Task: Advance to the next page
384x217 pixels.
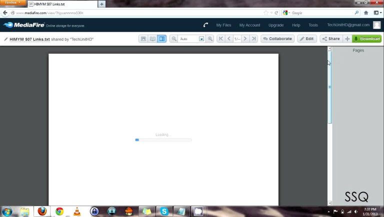Action: (245, 39)
